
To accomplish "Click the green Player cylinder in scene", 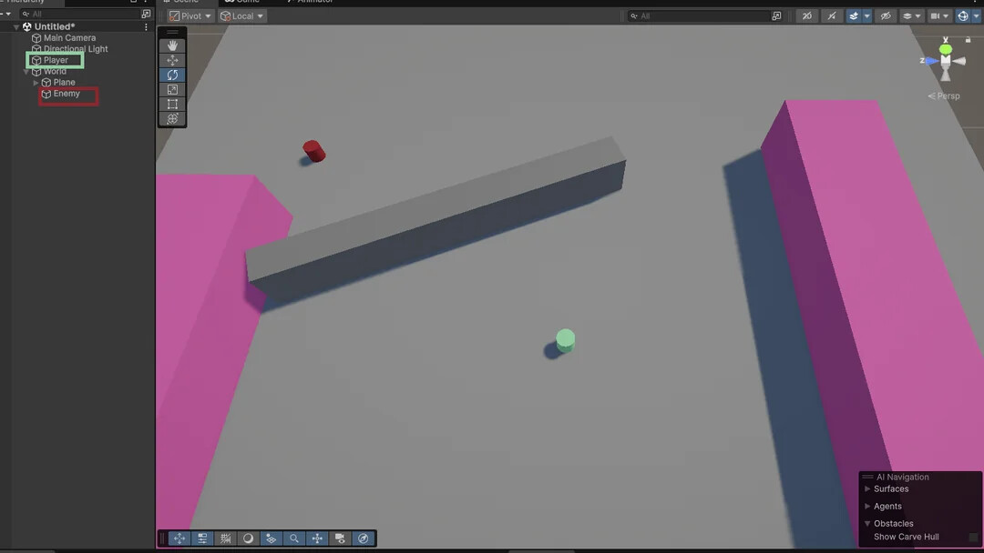I will pyautogui.click(x=565, y=341).
